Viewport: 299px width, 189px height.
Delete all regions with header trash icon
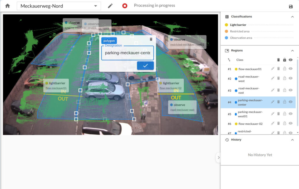click(x=278, y=60)
